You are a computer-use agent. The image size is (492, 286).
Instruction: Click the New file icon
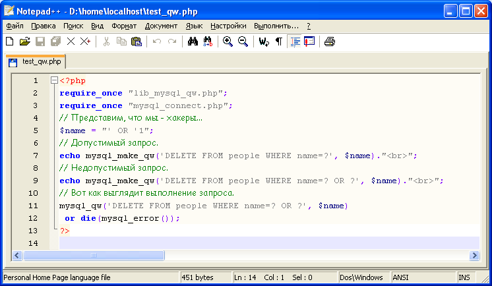click(9, 42)
